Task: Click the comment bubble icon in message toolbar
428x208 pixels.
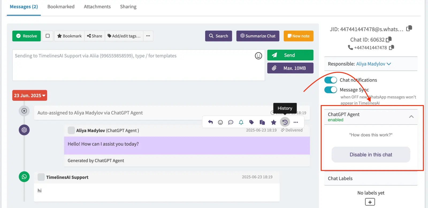Action: pyautogui.click(x=231, y=122)
